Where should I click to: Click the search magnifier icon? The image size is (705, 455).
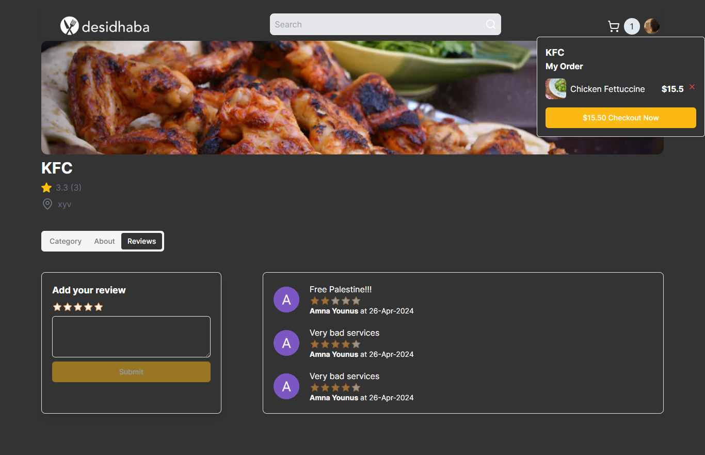pos(491,24)
